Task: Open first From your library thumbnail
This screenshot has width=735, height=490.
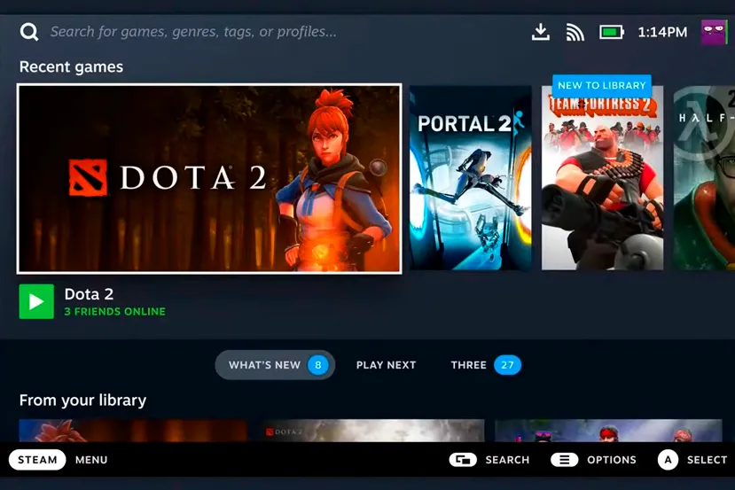Action: click(133, 431)
